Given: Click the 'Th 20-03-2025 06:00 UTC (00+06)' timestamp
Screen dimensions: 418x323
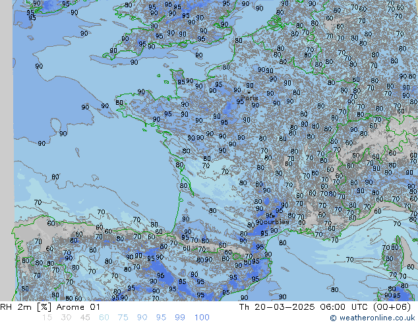Looking at the screenshot, I should tap(325, 307).
